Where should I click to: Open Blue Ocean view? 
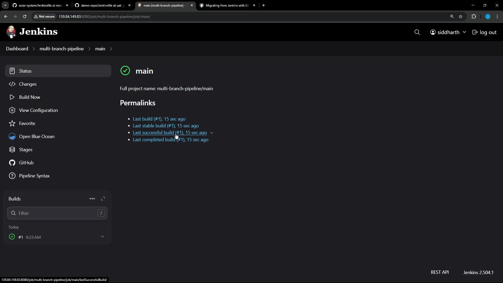(x=58, y=137)
